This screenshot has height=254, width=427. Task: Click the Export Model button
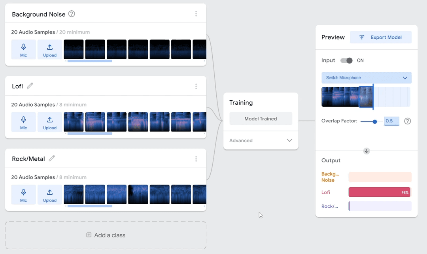tap(381, 37)
